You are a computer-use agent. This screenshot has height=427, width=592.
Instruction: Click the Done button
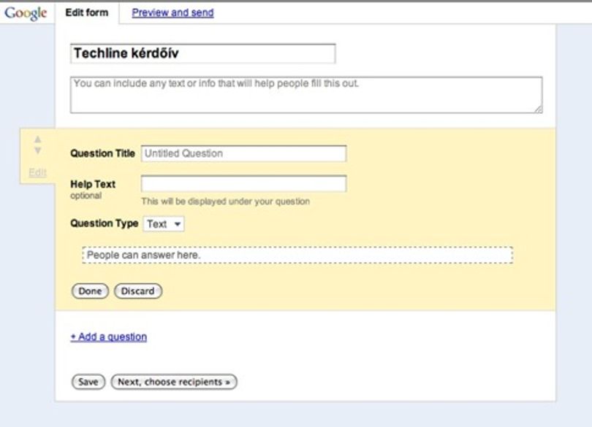click(x=90, y=291)
